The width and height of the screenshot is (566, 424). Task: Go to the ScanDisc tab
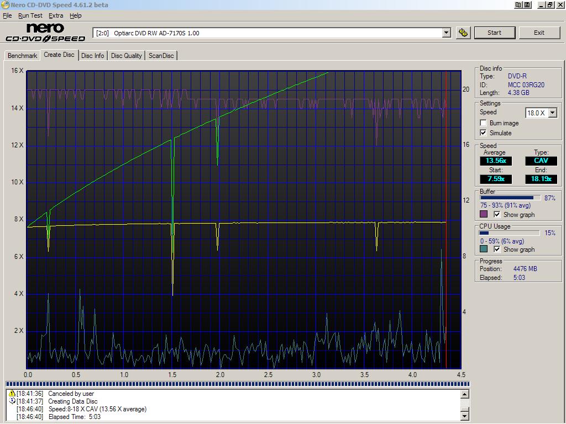[x=161, y=56]
